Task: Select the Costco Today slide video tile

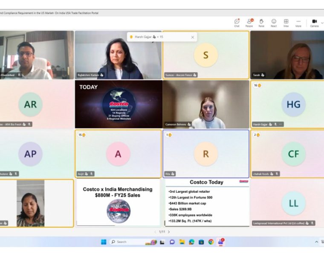Action: pos(206,202)
